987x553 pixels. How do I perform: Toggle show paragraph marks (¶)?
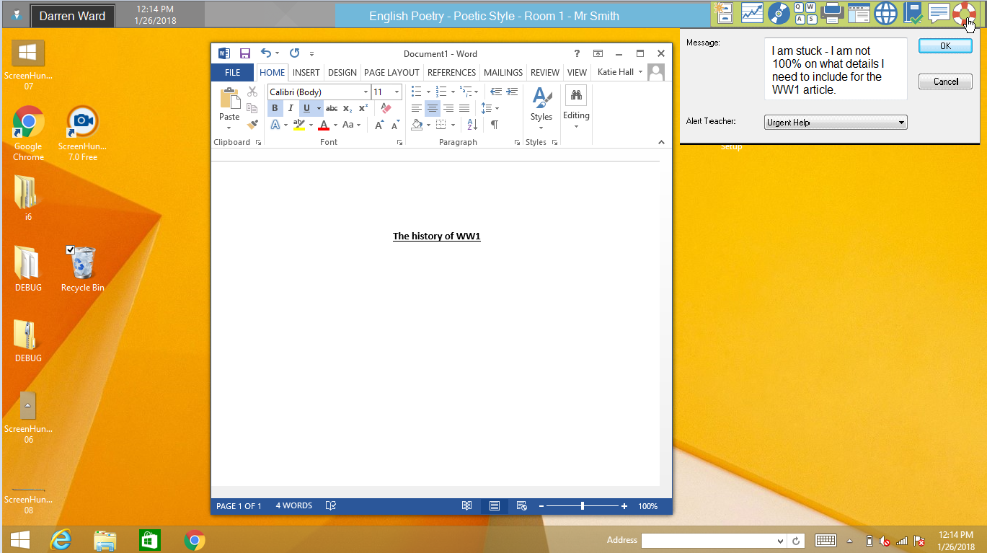[495, 125]
